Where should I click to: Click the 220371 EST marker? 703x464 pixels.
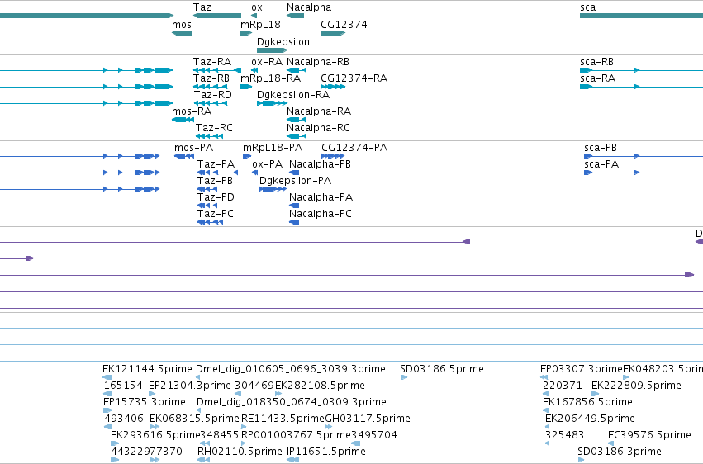click(x=546, y=394)
